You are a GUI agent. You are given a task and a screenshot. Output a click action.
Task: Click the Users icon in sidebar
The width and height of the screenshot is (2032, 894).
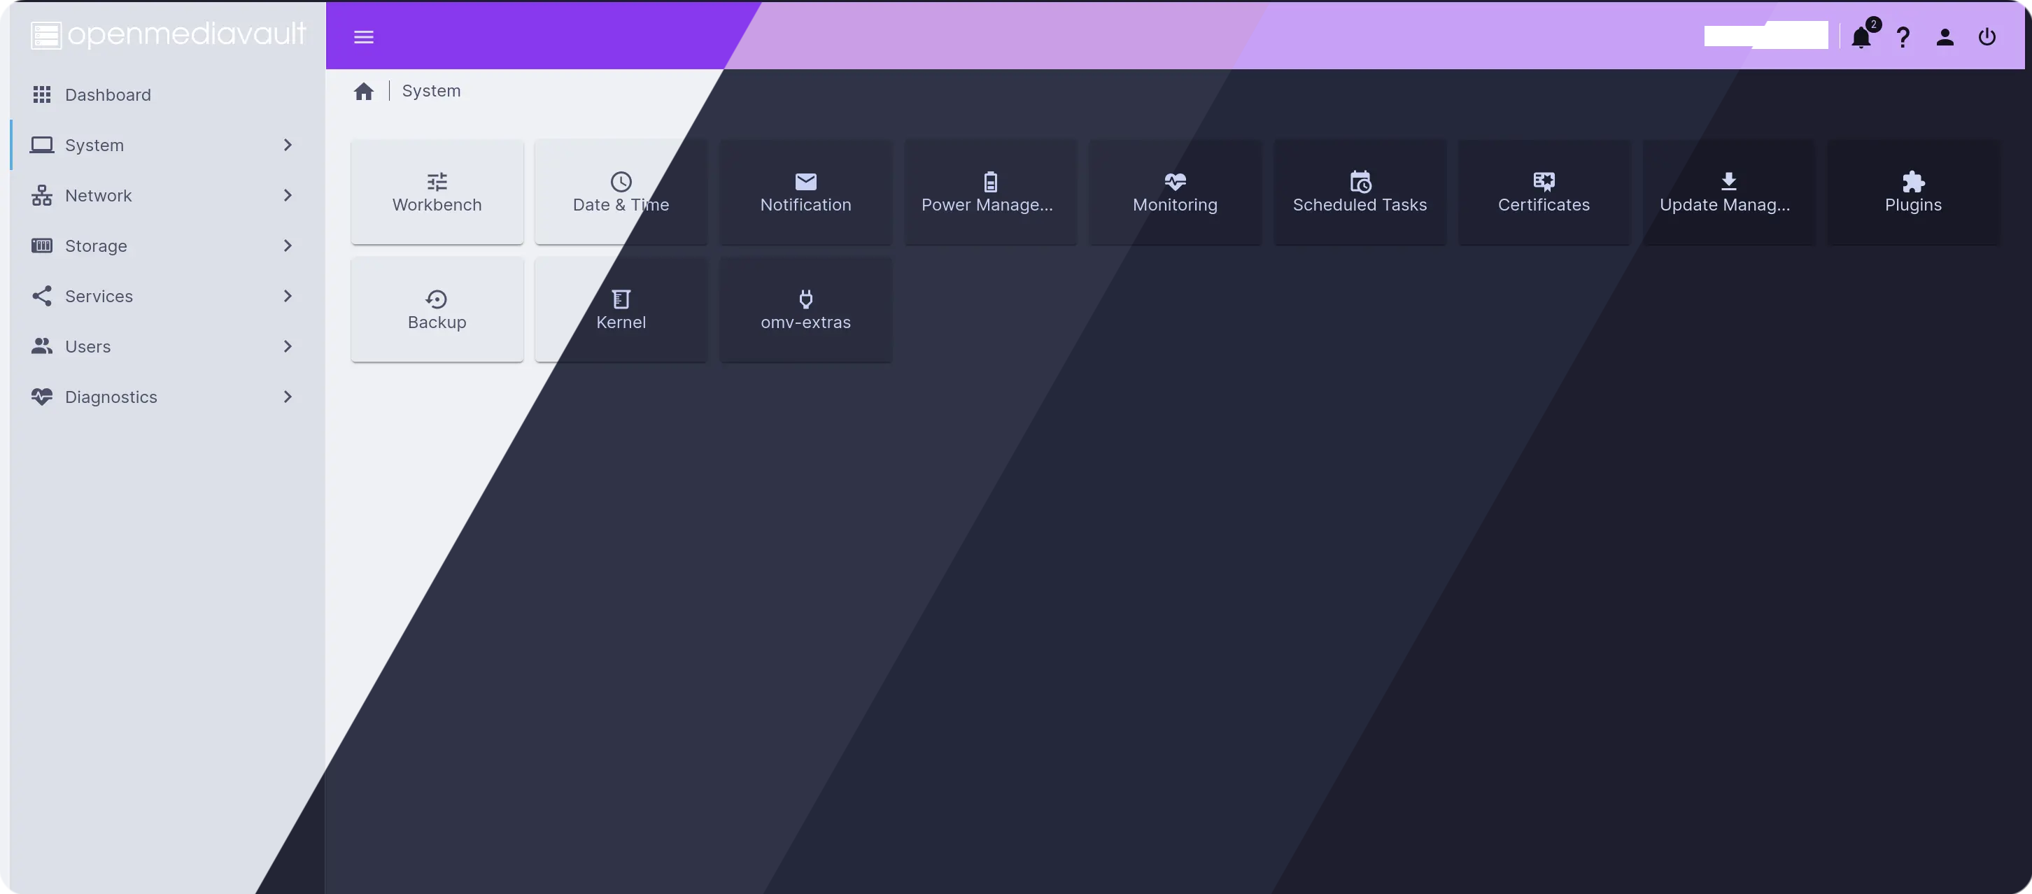pyautogui.click(x=42, y=347)
